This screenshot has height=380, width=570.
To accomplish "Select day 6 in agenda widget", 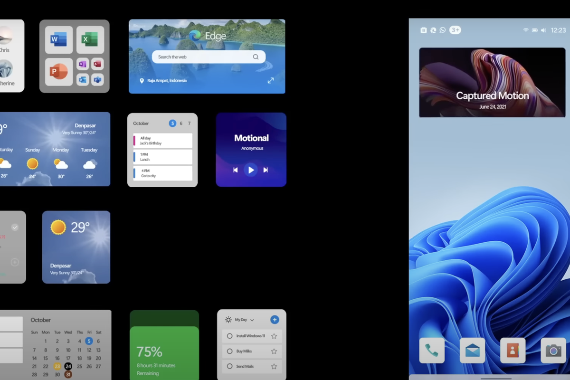I will click(181, 123).
